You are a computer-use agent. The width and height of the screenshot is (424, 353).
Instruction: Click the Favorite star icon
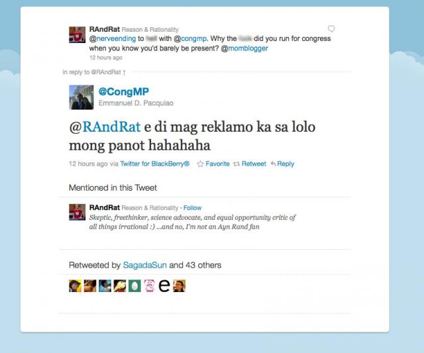[x=200, y=164]
